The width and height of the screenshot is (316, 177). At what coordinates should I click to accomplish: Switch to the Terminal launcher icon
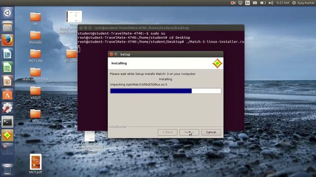pos(7,121)
